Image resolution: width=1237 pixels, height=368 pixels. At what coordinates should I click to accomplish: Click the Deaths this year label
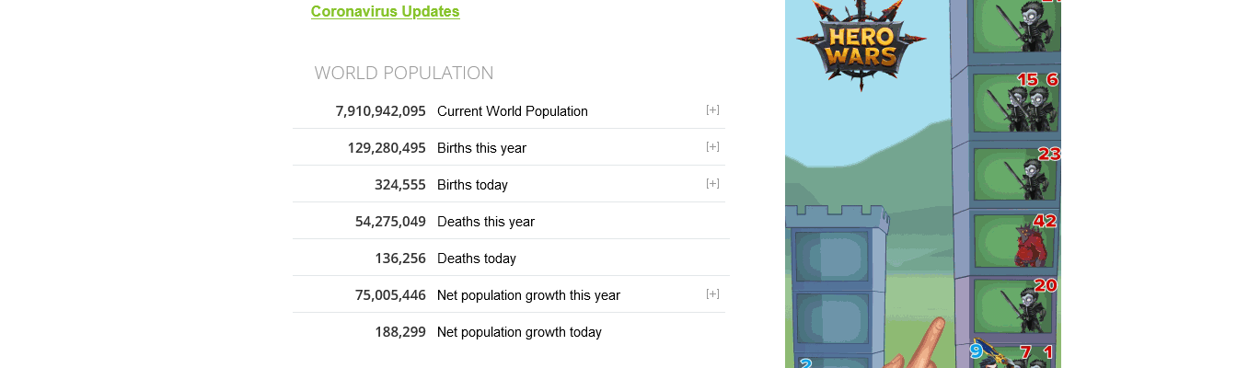[x=486, y=222]
